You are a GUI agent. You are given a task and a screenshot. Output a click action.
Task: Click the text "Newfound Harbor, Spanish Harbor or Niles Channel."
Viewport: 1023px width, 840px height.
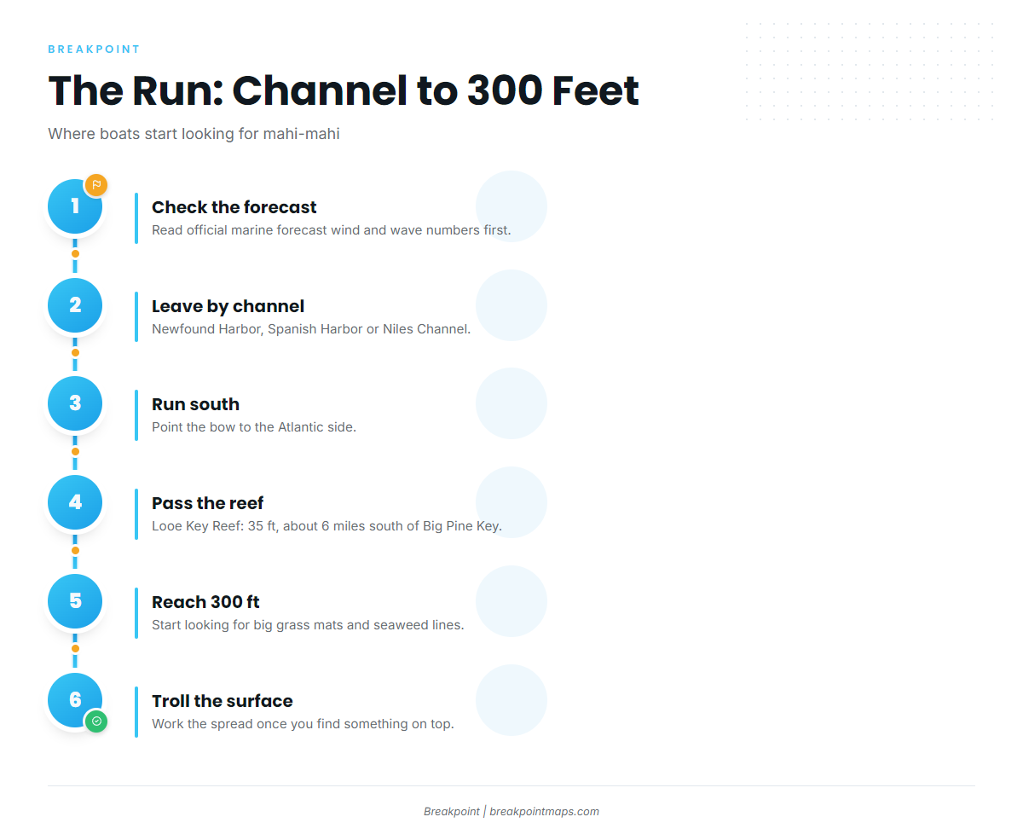coord(311,328)
